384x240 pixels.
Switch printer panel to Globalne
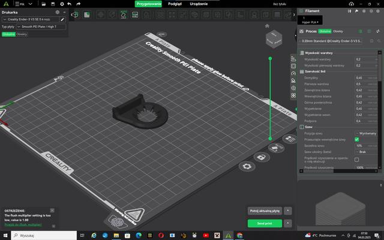8,34
